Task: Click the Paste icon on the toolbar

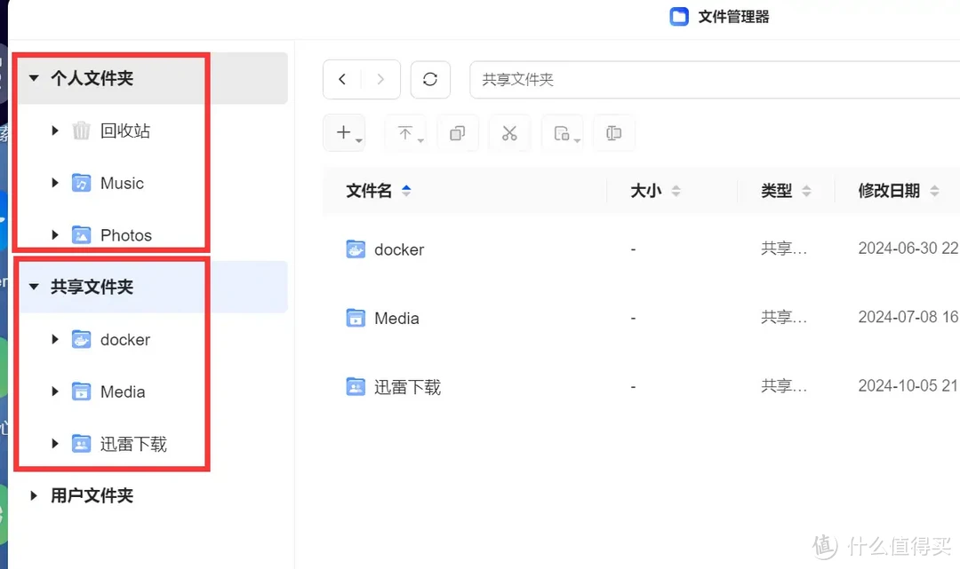Action: pyautogui.click(x=561, y=132)
